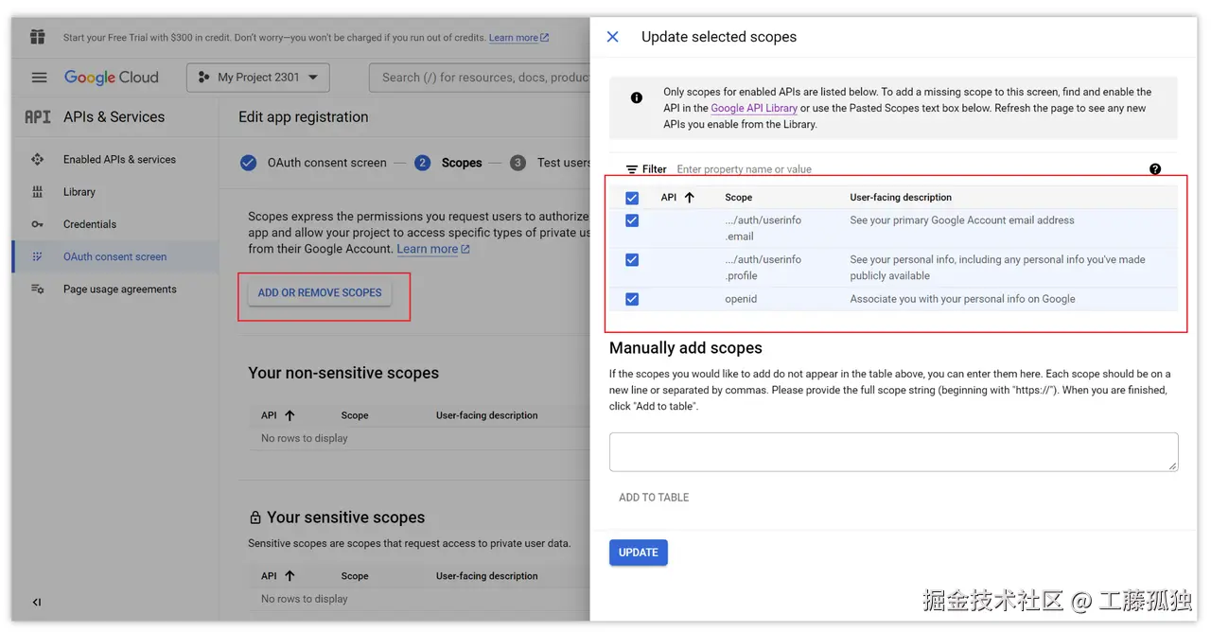Viewport: 1211px width, 632px height.
Task: Click the Page usage agreements icon
Action: pos(40,289)
